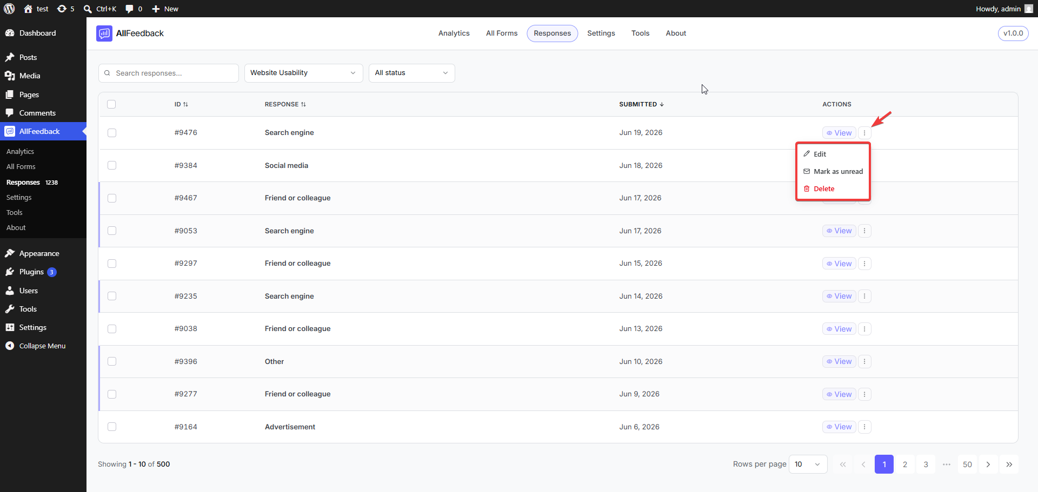The image size is (1038, 492).
Task: Sort by the Submitted column
Action: click(x=641, y=104)
